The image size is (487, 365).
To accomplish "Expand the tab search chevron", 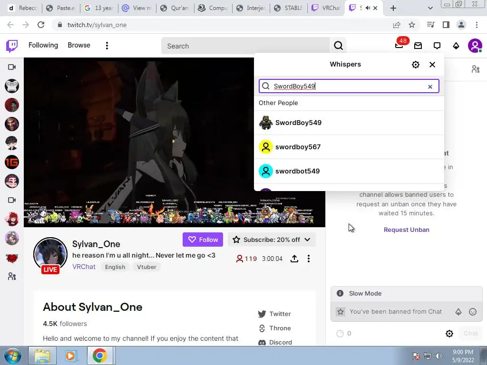I will (430, 8).
